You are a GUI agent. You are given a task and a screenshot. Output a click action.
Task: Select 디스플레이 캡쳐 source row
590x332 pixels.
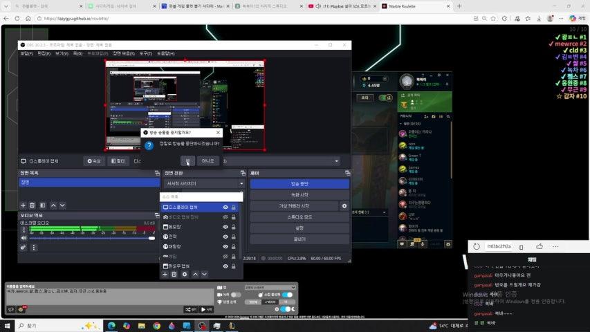pos(199,207)
